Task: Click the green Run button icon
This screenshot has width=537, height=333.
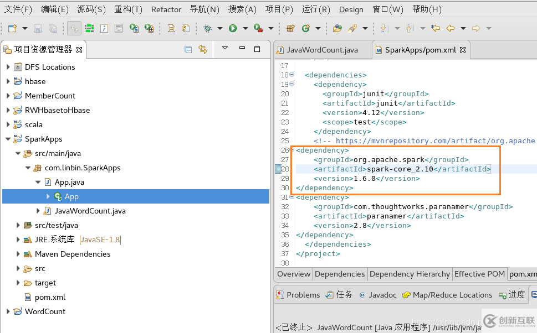Action: point(233,28)
